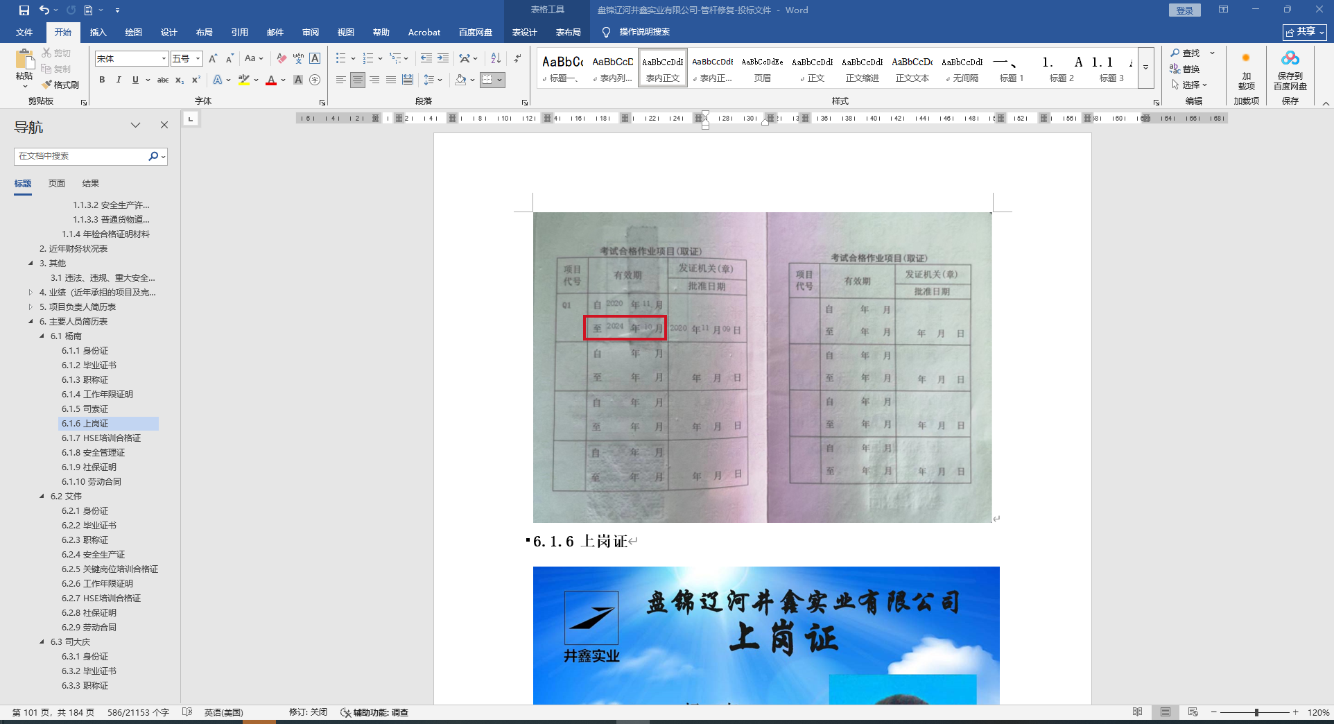
Task: Switch to the 页面 tab in navigation pane
Action: click(x=57, y=184)
